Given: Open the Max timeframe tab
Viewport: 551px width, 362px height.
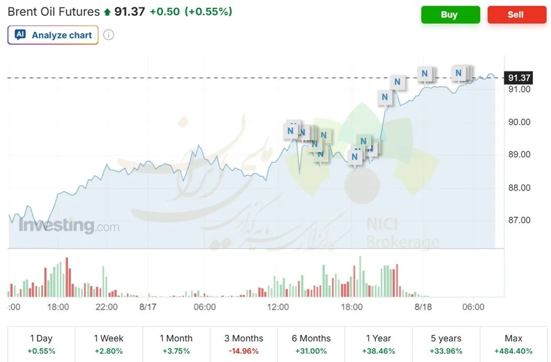Looking at the screenshot, I should [x=513, y=344].
